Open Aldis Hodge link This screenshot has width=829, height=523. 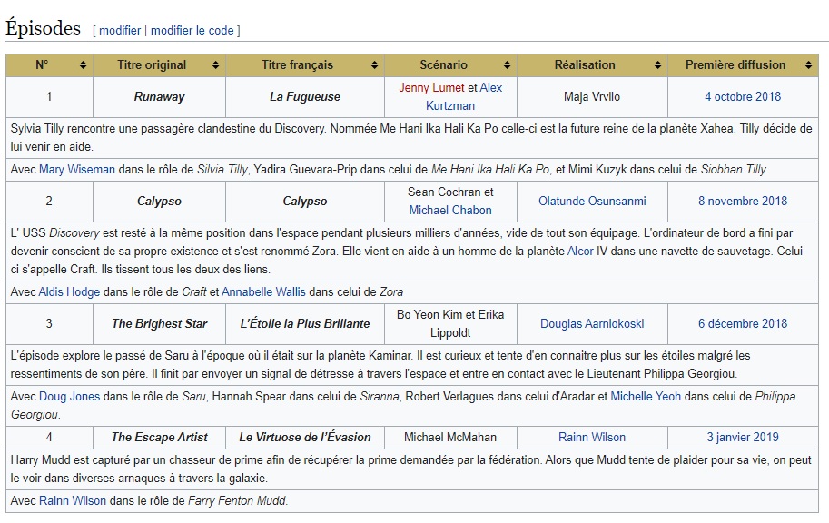[69, 291]
